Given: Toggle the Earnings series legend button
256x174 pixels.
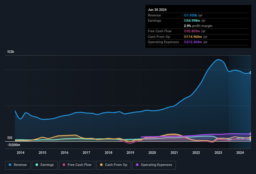Looking at the screenshot, I should coord(45,165).
